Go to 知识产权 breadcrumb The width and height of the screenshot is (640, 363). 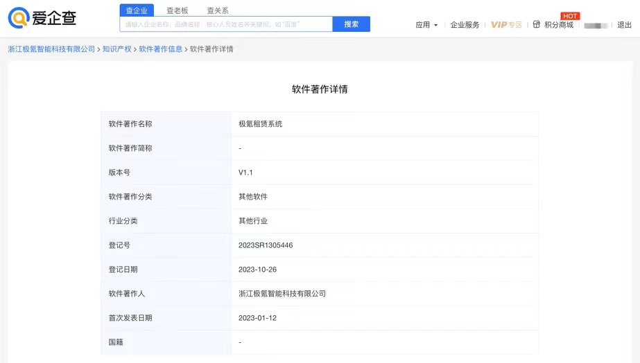pyautogui.click(x=116, y=49)
